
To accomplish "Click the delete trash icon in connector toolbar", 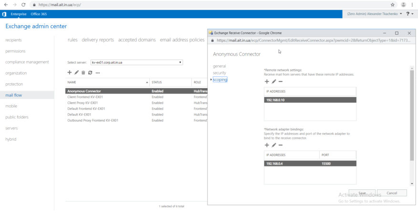I will point(83,73).
